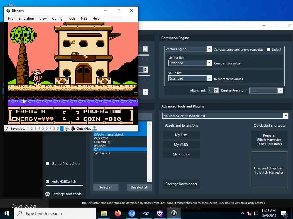The width and height of the screenshot is (293, 219).
Task: Open the Engine Precision dropdown
Action: click(281, 90)
